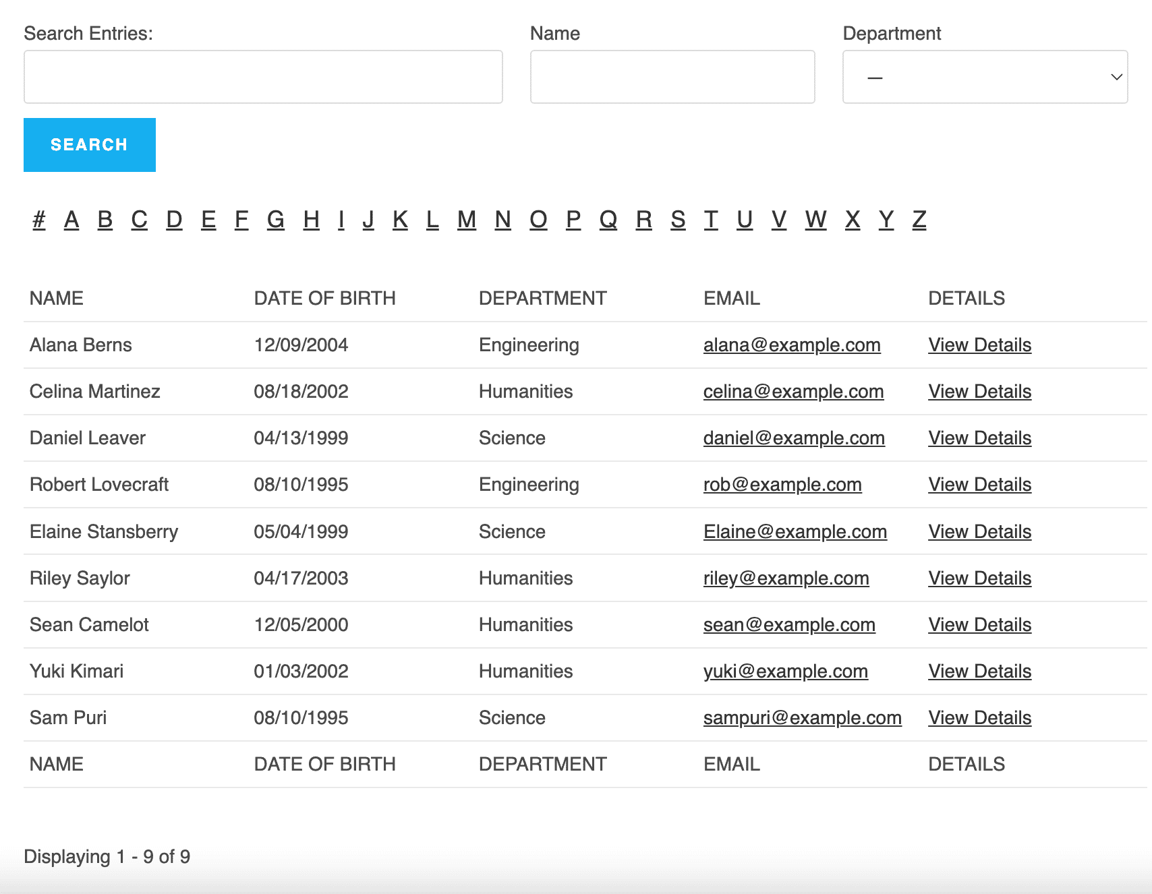Filter entries by letter V
Viewport: 1152px width, 894px height.
pyautogui.click(x=779, y=220)
